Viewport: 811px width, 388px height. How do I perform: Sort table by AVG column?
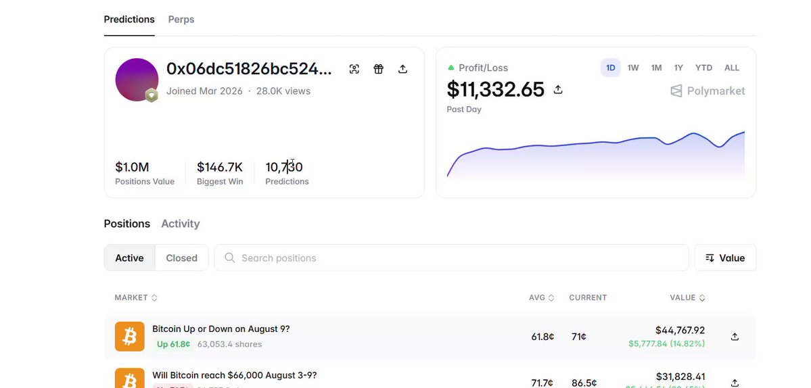click(x=542, y=297)
